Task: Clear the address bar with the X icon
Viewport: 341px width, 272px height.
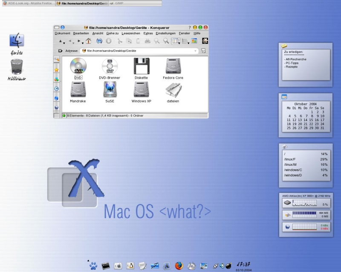Action: coord(60,51)
